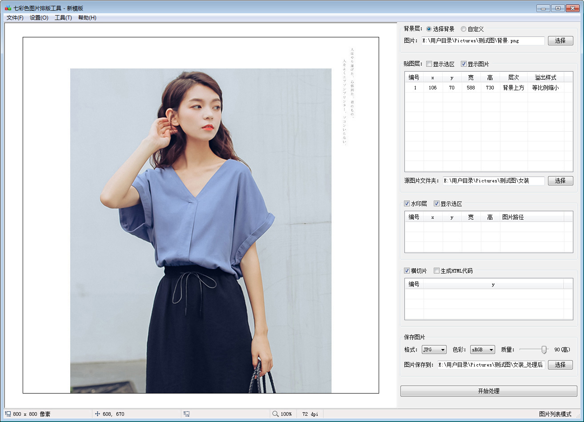Viewport: 584px width, 422px height.
Task: Click 层次 column header
Action: (514, 77)
